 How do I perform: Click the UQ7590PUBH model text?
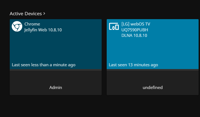tap(135, 30)
